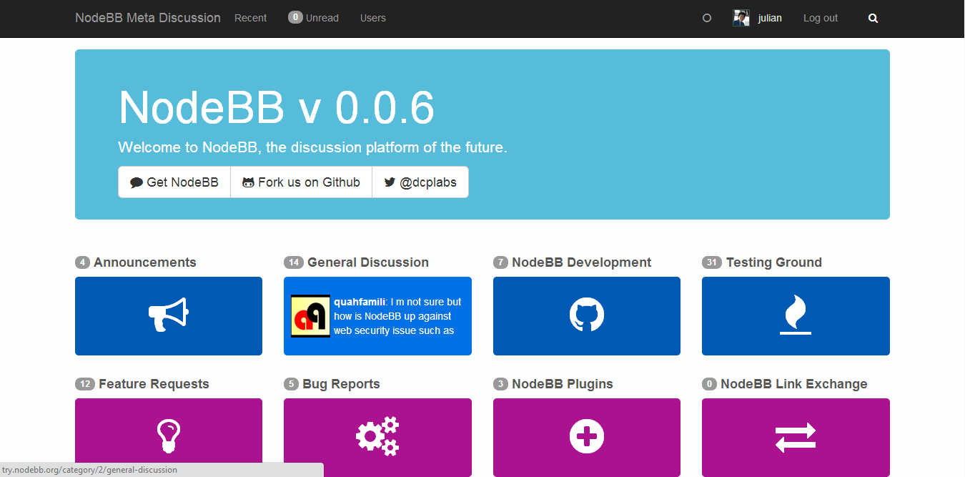Click the Log out link

coord(821,18)
